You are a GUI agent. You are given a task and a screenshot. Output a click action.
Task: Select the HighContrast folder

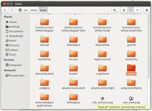(102, 55)
